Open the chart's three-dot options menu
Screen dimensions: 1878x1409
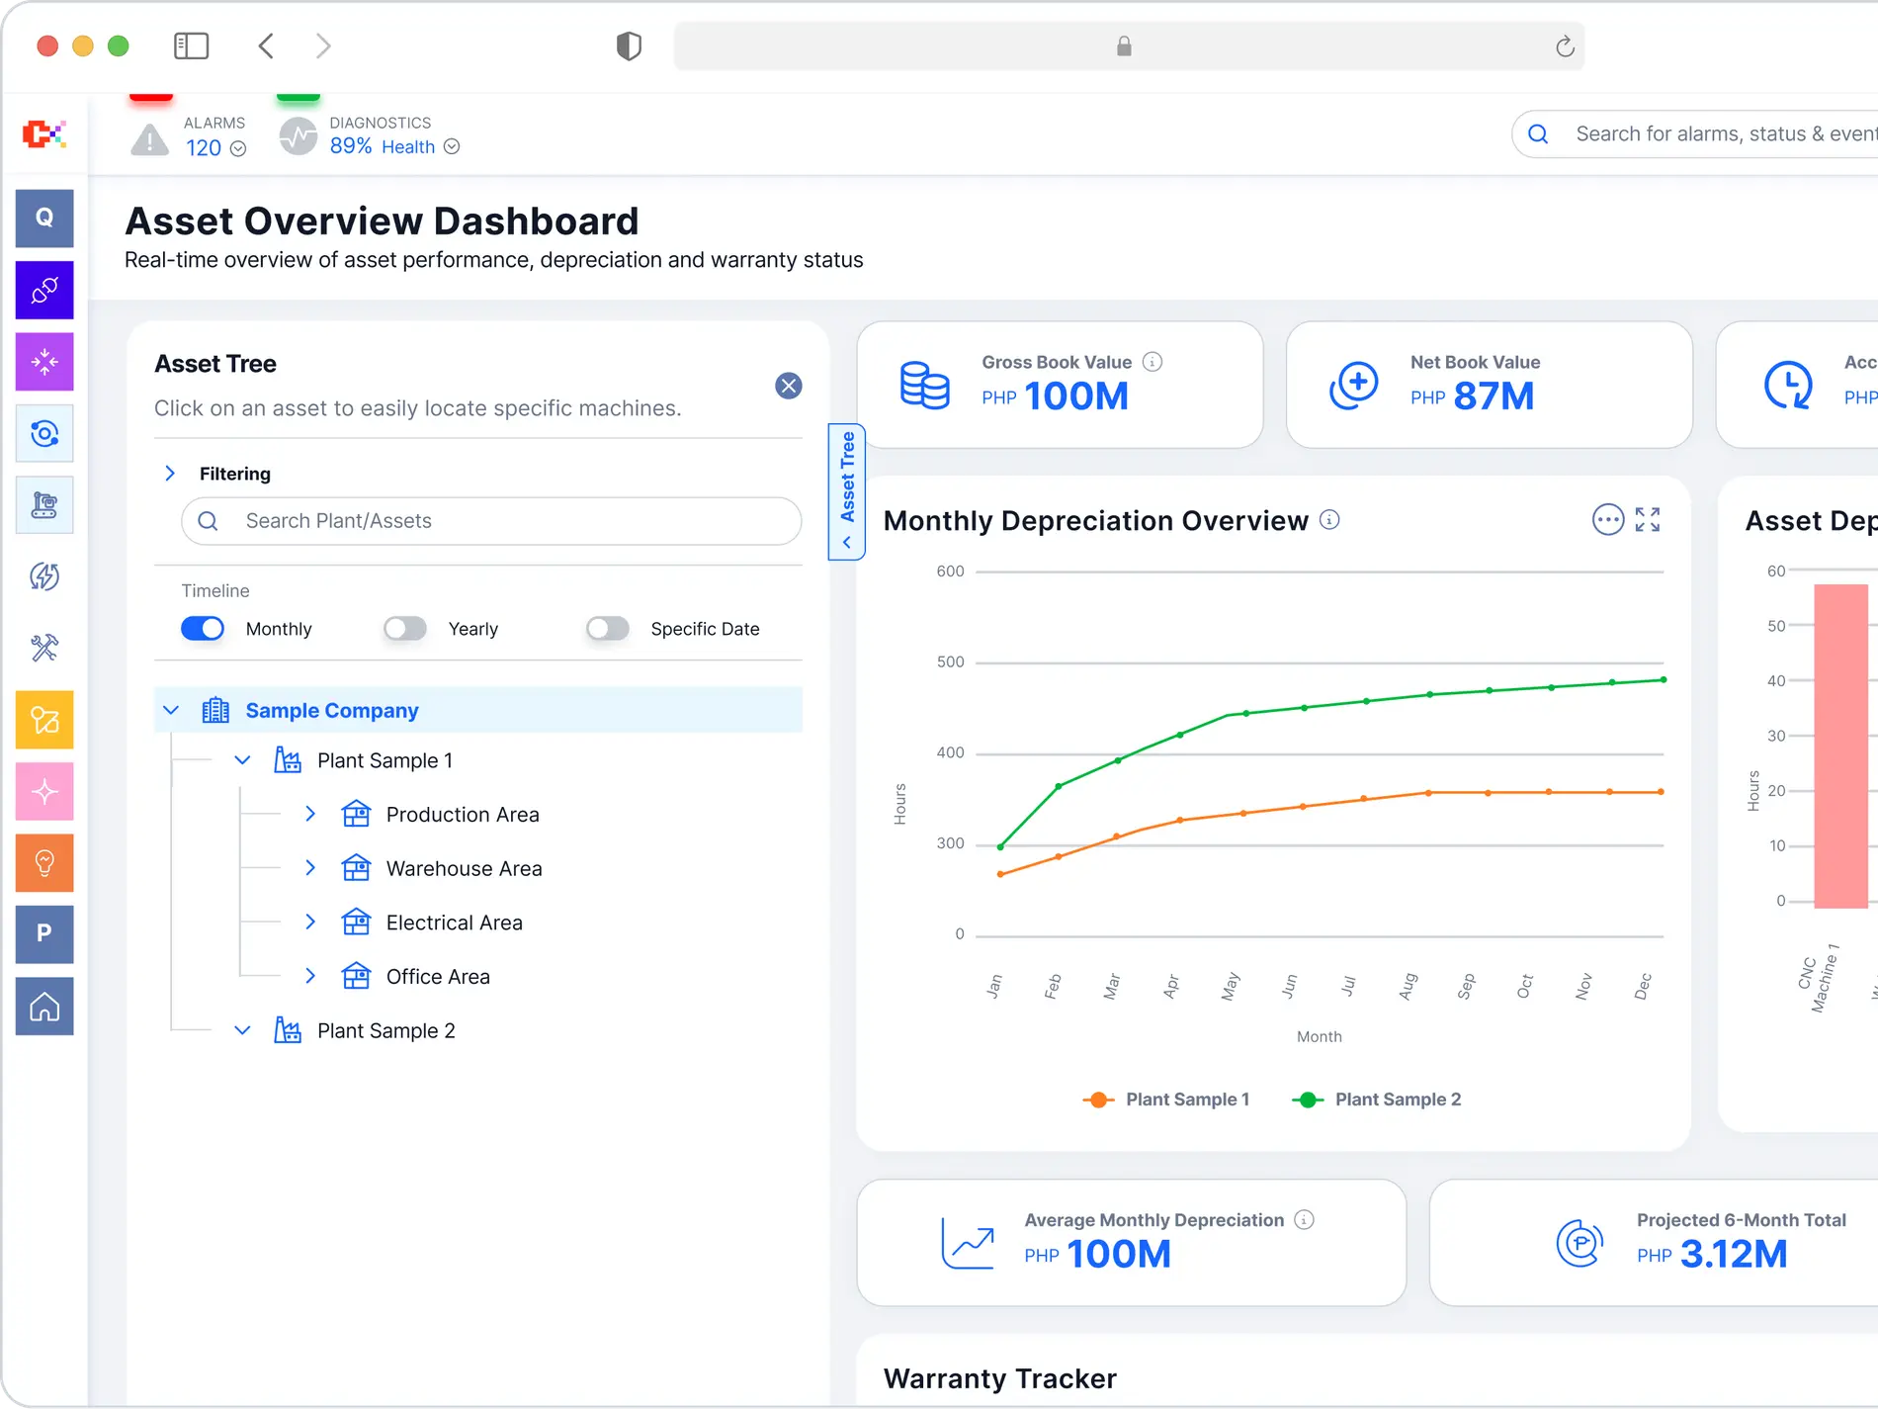pyautogui.click(x=1608, y=519)
